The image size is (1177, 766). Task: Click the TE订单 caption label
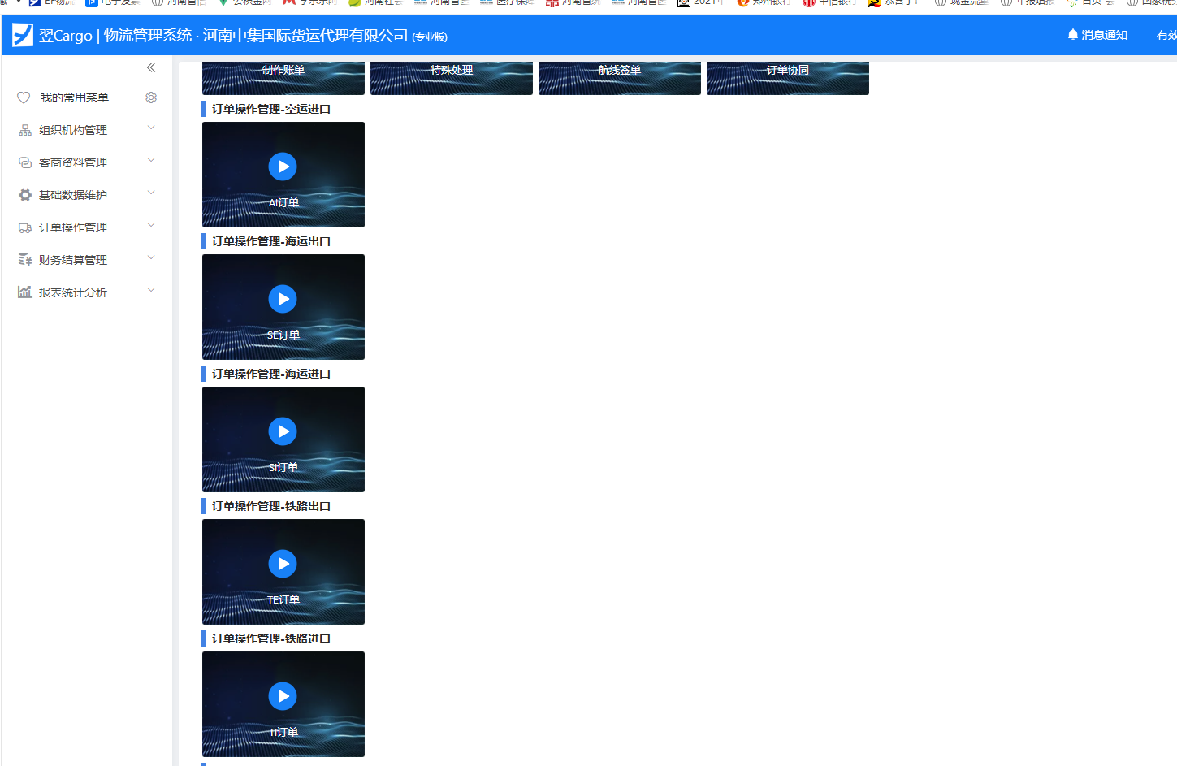pyautogui.click(x=283, y=599)
